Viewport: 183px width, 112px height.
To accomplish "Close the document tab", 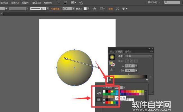I will [x=1, y=14].
